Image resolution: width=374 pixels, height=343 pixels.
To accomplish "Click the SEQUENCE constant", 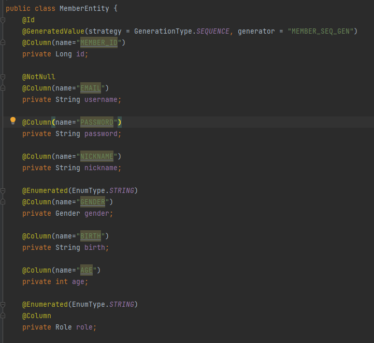I will click(x=213, y=31).
